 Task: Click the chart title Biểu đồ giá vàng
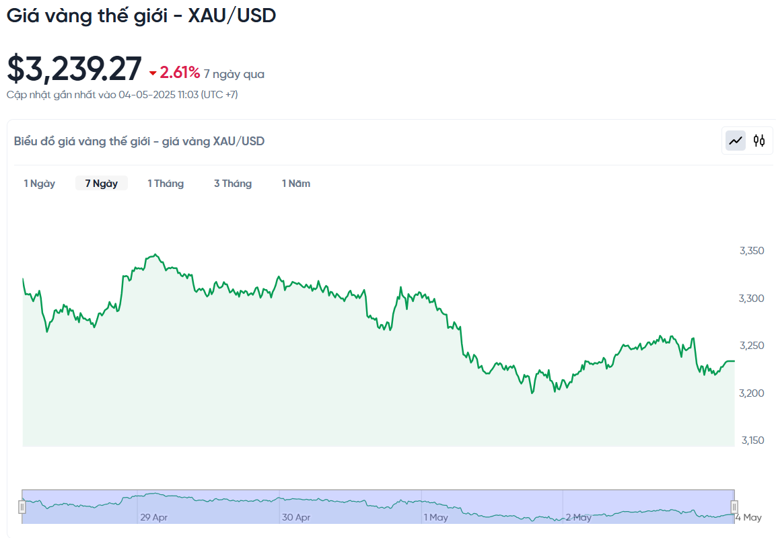139,141
